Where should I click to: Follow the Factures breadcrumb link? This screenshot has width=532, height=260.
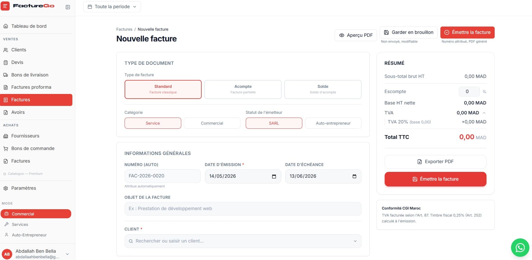pyautogui.click(x=124, y=29)
